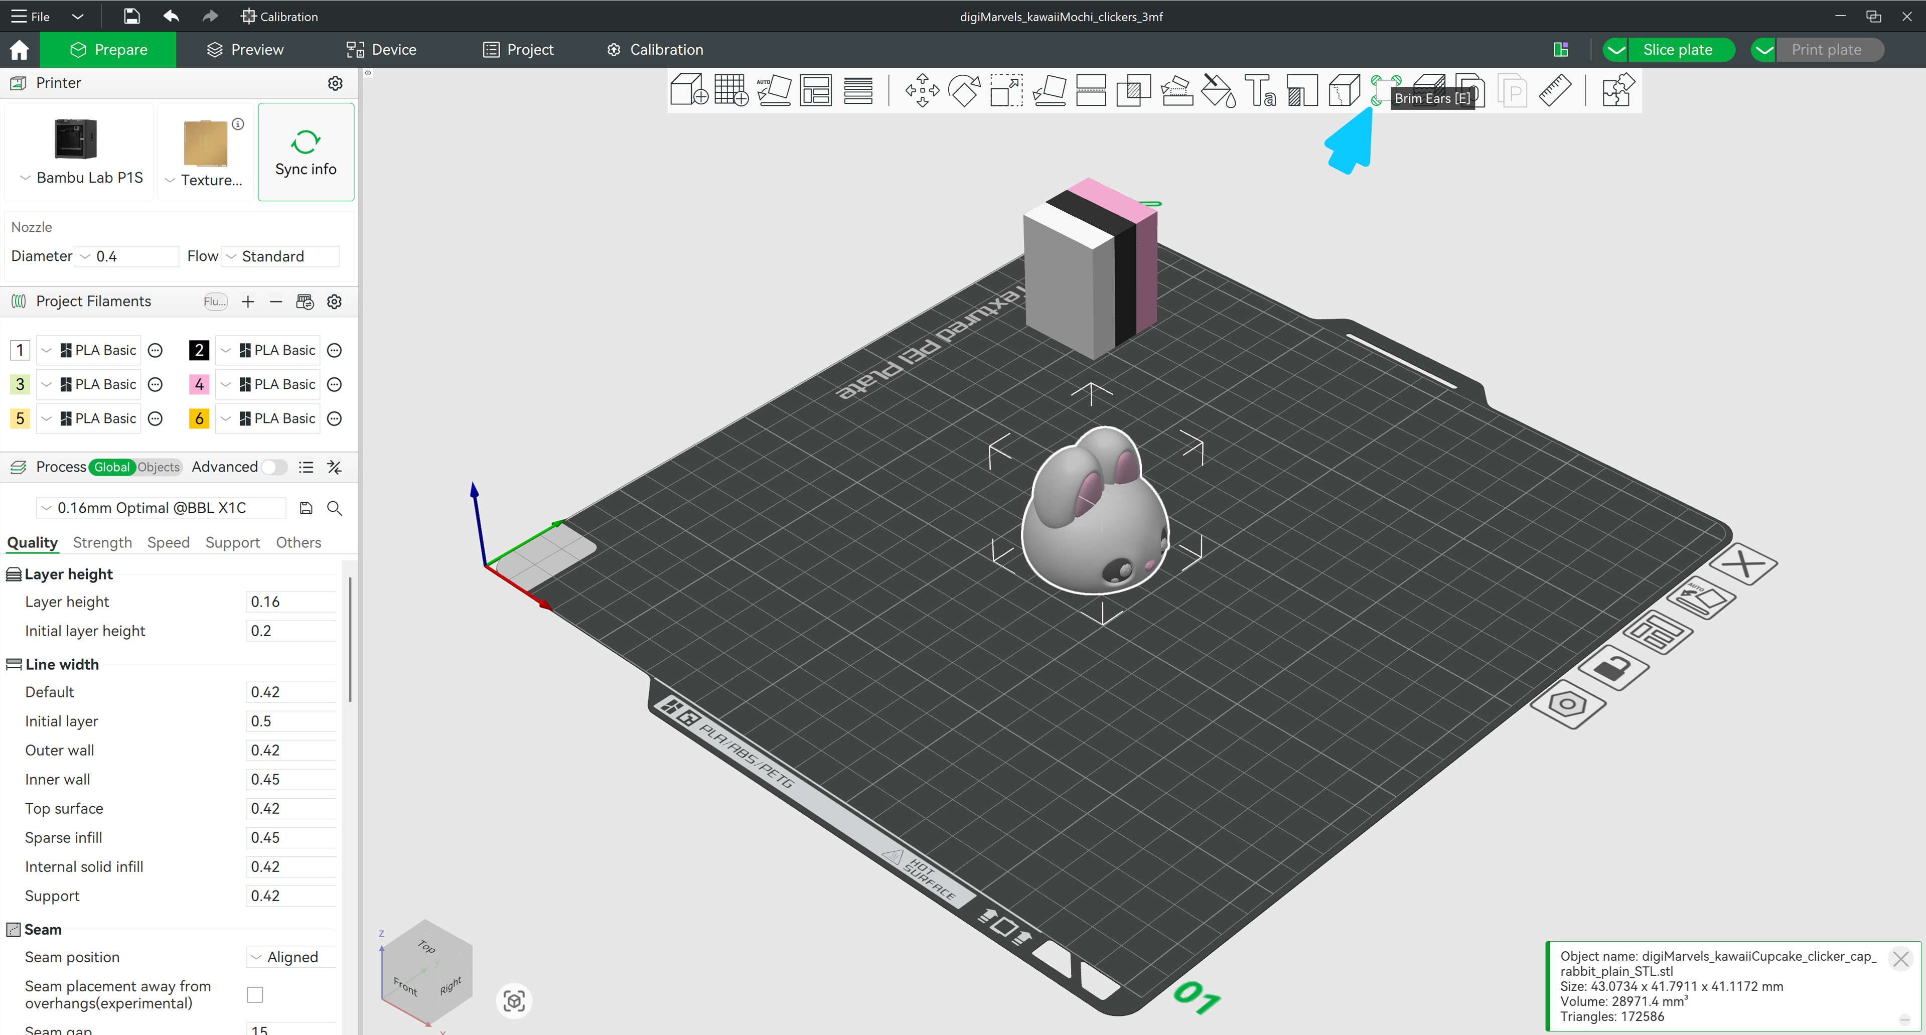Switch to the Preview tab
The height and width of the screenshot is (1035, 1926).
[245, 49]
